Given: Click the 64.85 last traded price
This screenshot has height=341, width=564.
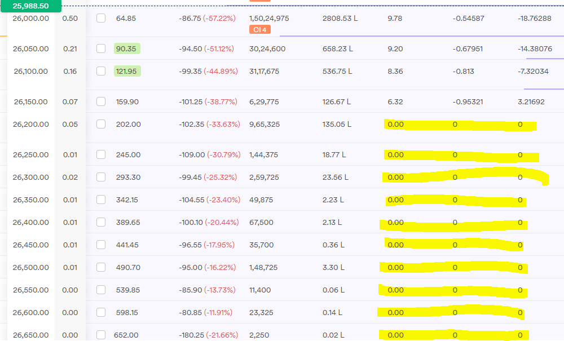Looking at the screenshot, I should [x=126, y=18].
